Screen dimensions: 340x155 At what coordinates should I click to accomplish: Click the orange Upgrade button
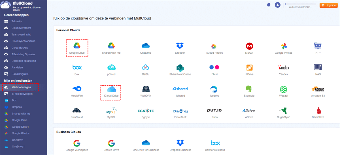(x=329, y=5)
